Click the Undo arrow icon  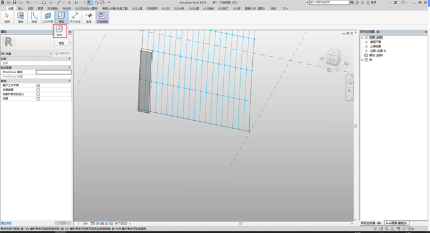coord(28,2)
